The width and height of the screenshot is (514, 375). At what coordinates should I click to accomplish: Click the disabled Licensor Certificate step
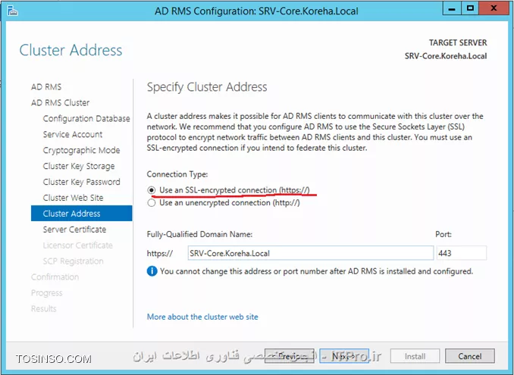77,245
